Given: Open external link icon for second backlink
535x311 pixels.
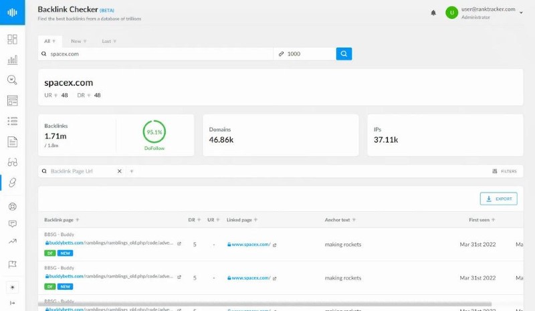Looking at the screenshot, I should click(179, 277).
